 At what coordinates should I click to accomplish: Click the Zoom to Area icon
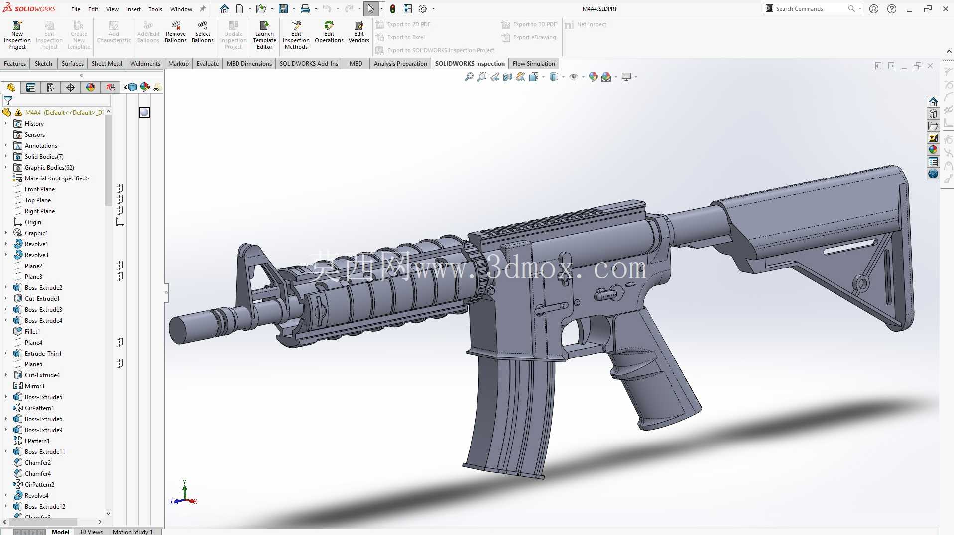(x=482, y=77)
